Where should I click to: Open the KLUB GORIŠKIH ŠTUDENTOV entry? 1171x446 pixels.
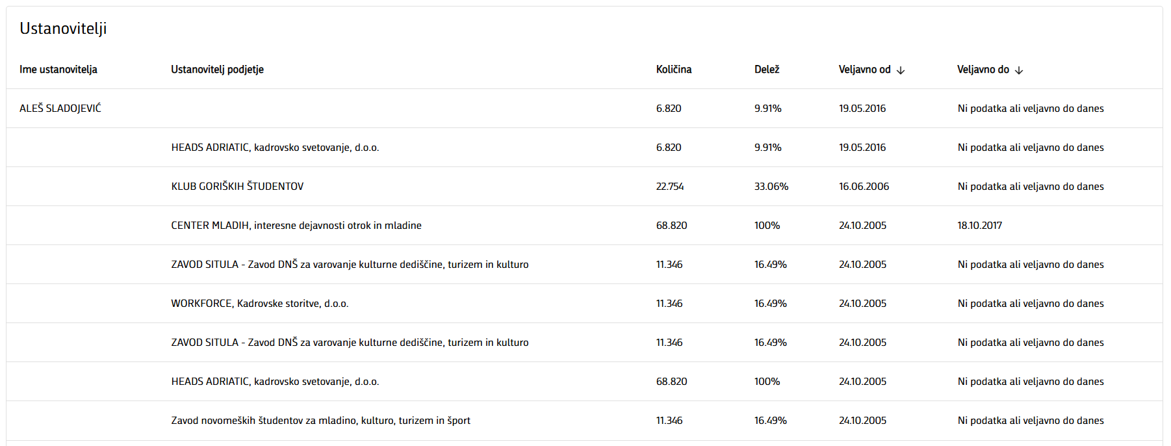(237, 187)
